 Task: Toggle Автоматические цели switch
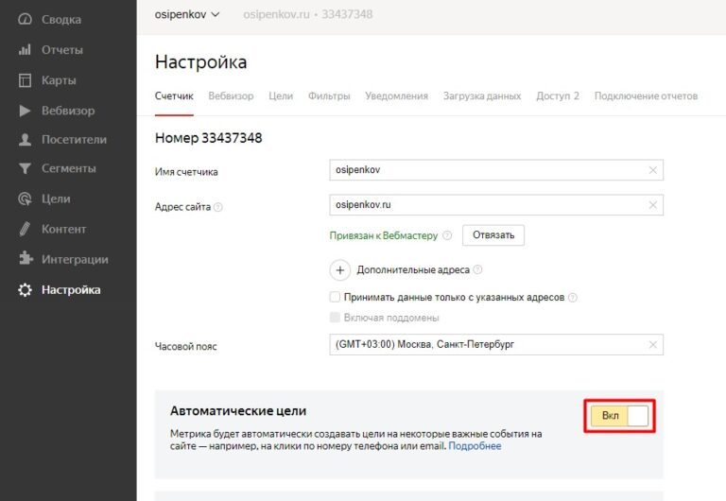coord(619,416)
